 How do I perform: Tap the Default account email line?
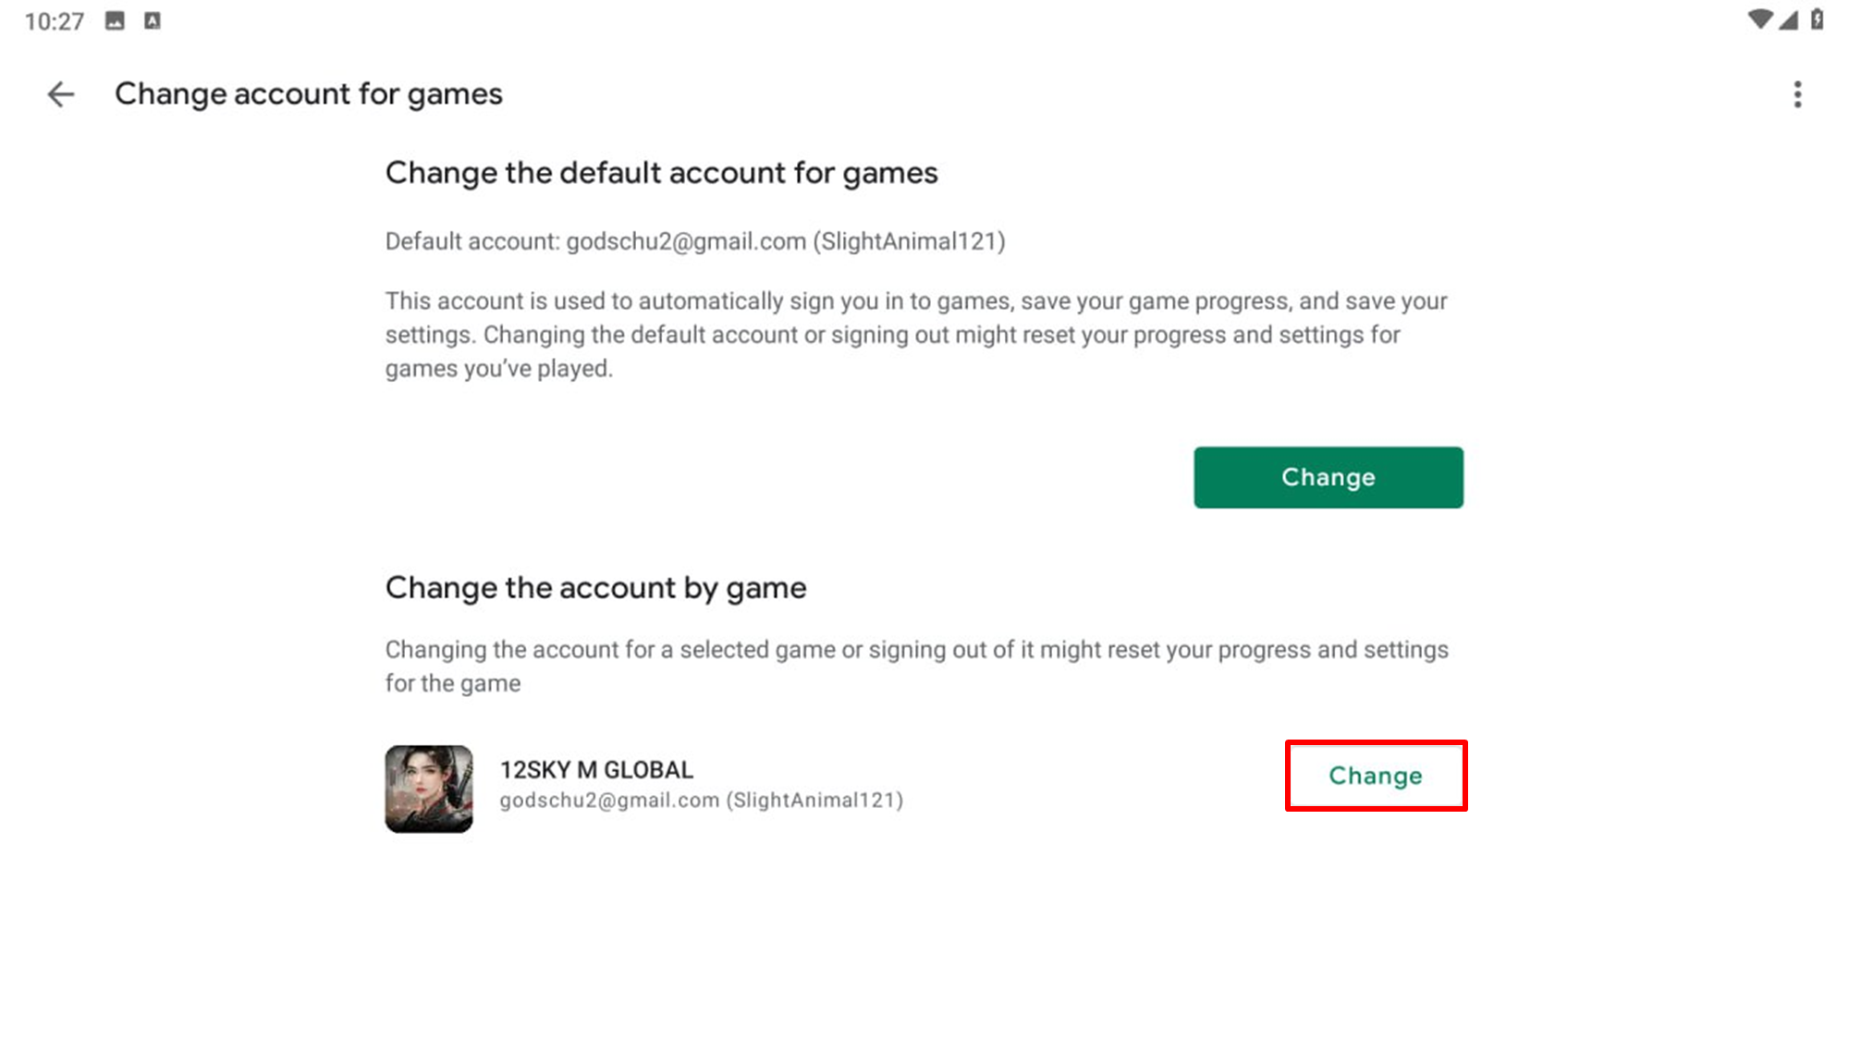[693, 241]
